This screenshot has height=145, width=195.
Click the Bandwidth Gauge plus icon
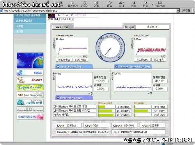(x=58, y=98)
